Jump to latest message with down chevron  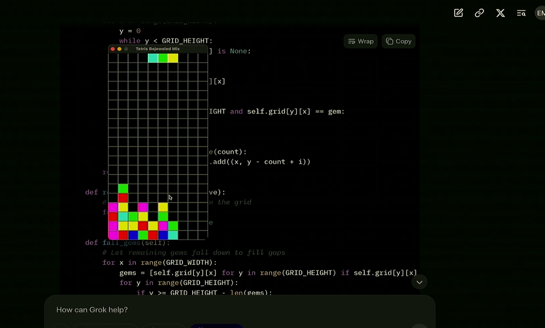pyautogui.click(x=419, y=282)
